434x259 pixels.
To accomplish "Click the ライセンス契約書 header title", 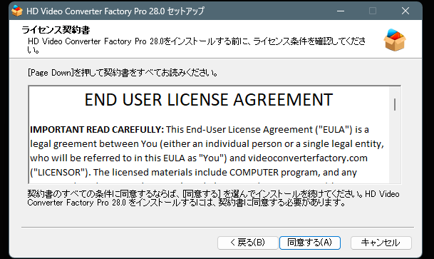I will tap(56, 30).
